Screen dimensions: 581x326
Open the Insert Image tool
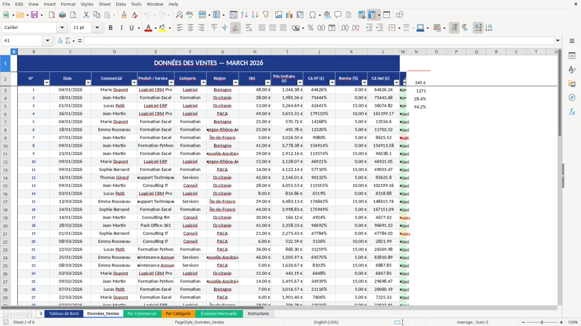coord(278,14)
